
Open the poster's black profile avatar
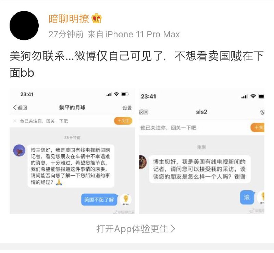point(24,26)
